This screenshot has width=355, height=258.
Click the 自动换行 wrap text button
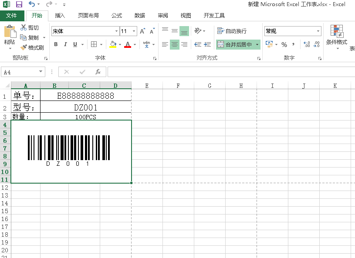pyautogui.click(x=232, y=31)
